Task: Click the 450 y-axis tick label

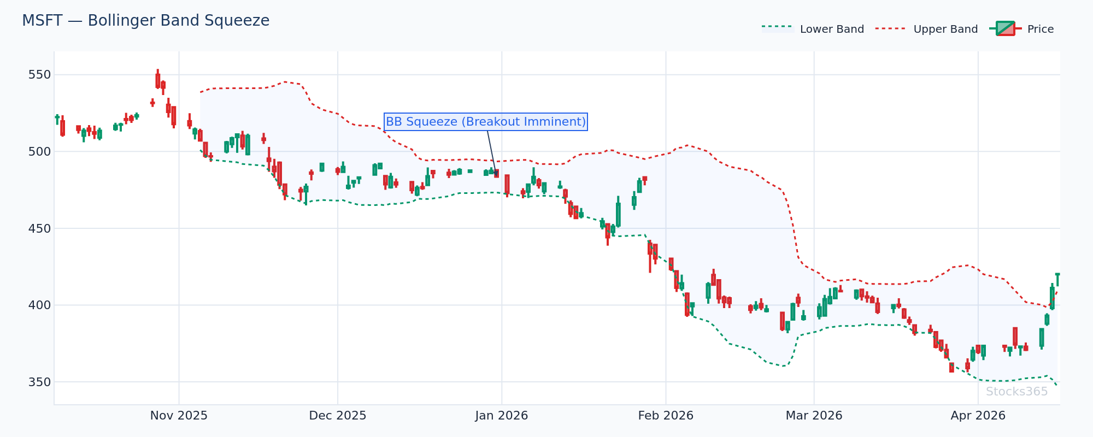Action: coord(39,228)
